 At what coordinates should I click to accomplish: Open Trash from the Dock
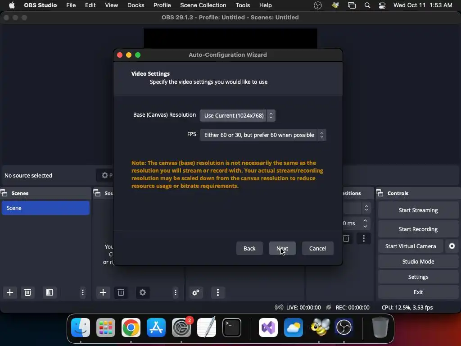point(380,328)
